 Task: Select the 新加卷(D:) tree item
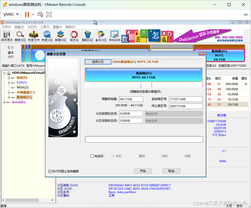24,97
